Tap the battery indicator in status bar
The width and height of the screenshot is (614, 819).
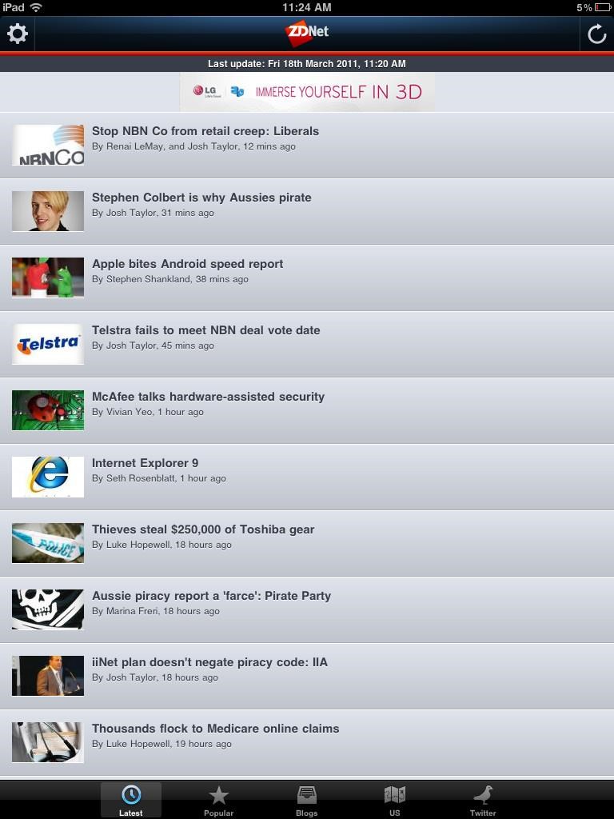point(603,7)
